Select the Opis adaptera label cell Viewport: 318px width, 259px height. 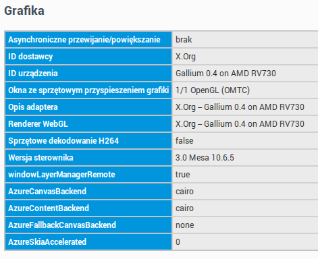(x=88, y=107)
